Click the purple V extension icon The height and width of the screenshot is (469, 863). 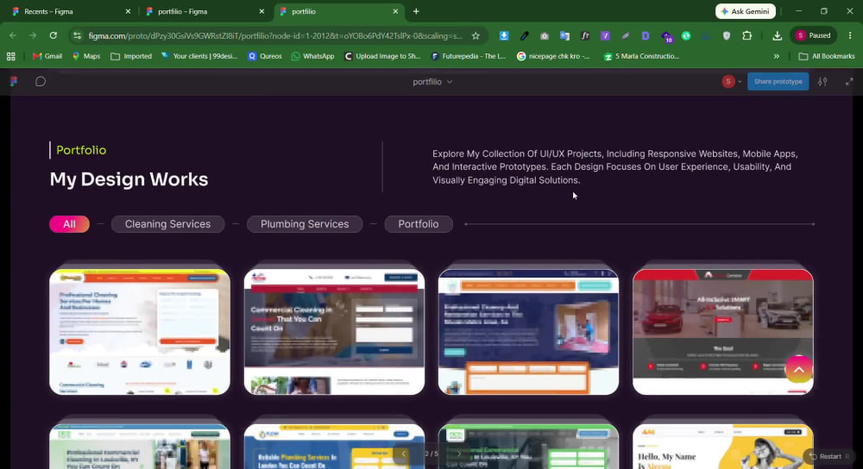point(605,35)
